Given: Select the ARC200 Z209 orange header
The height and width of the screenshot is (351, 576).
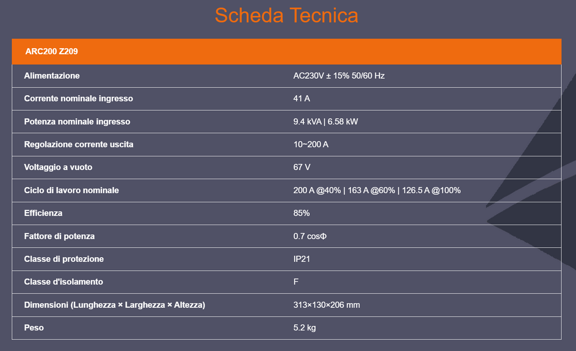Looking at the screenshot, I should click(287, 52).
